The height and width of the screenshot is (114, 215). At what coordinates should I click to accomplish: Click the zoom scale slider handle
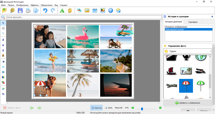[x=142, y=109]
